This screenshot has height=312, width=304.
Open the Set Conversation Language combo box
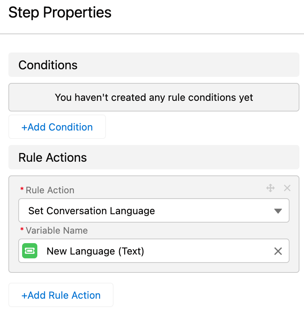pos(154,210)
